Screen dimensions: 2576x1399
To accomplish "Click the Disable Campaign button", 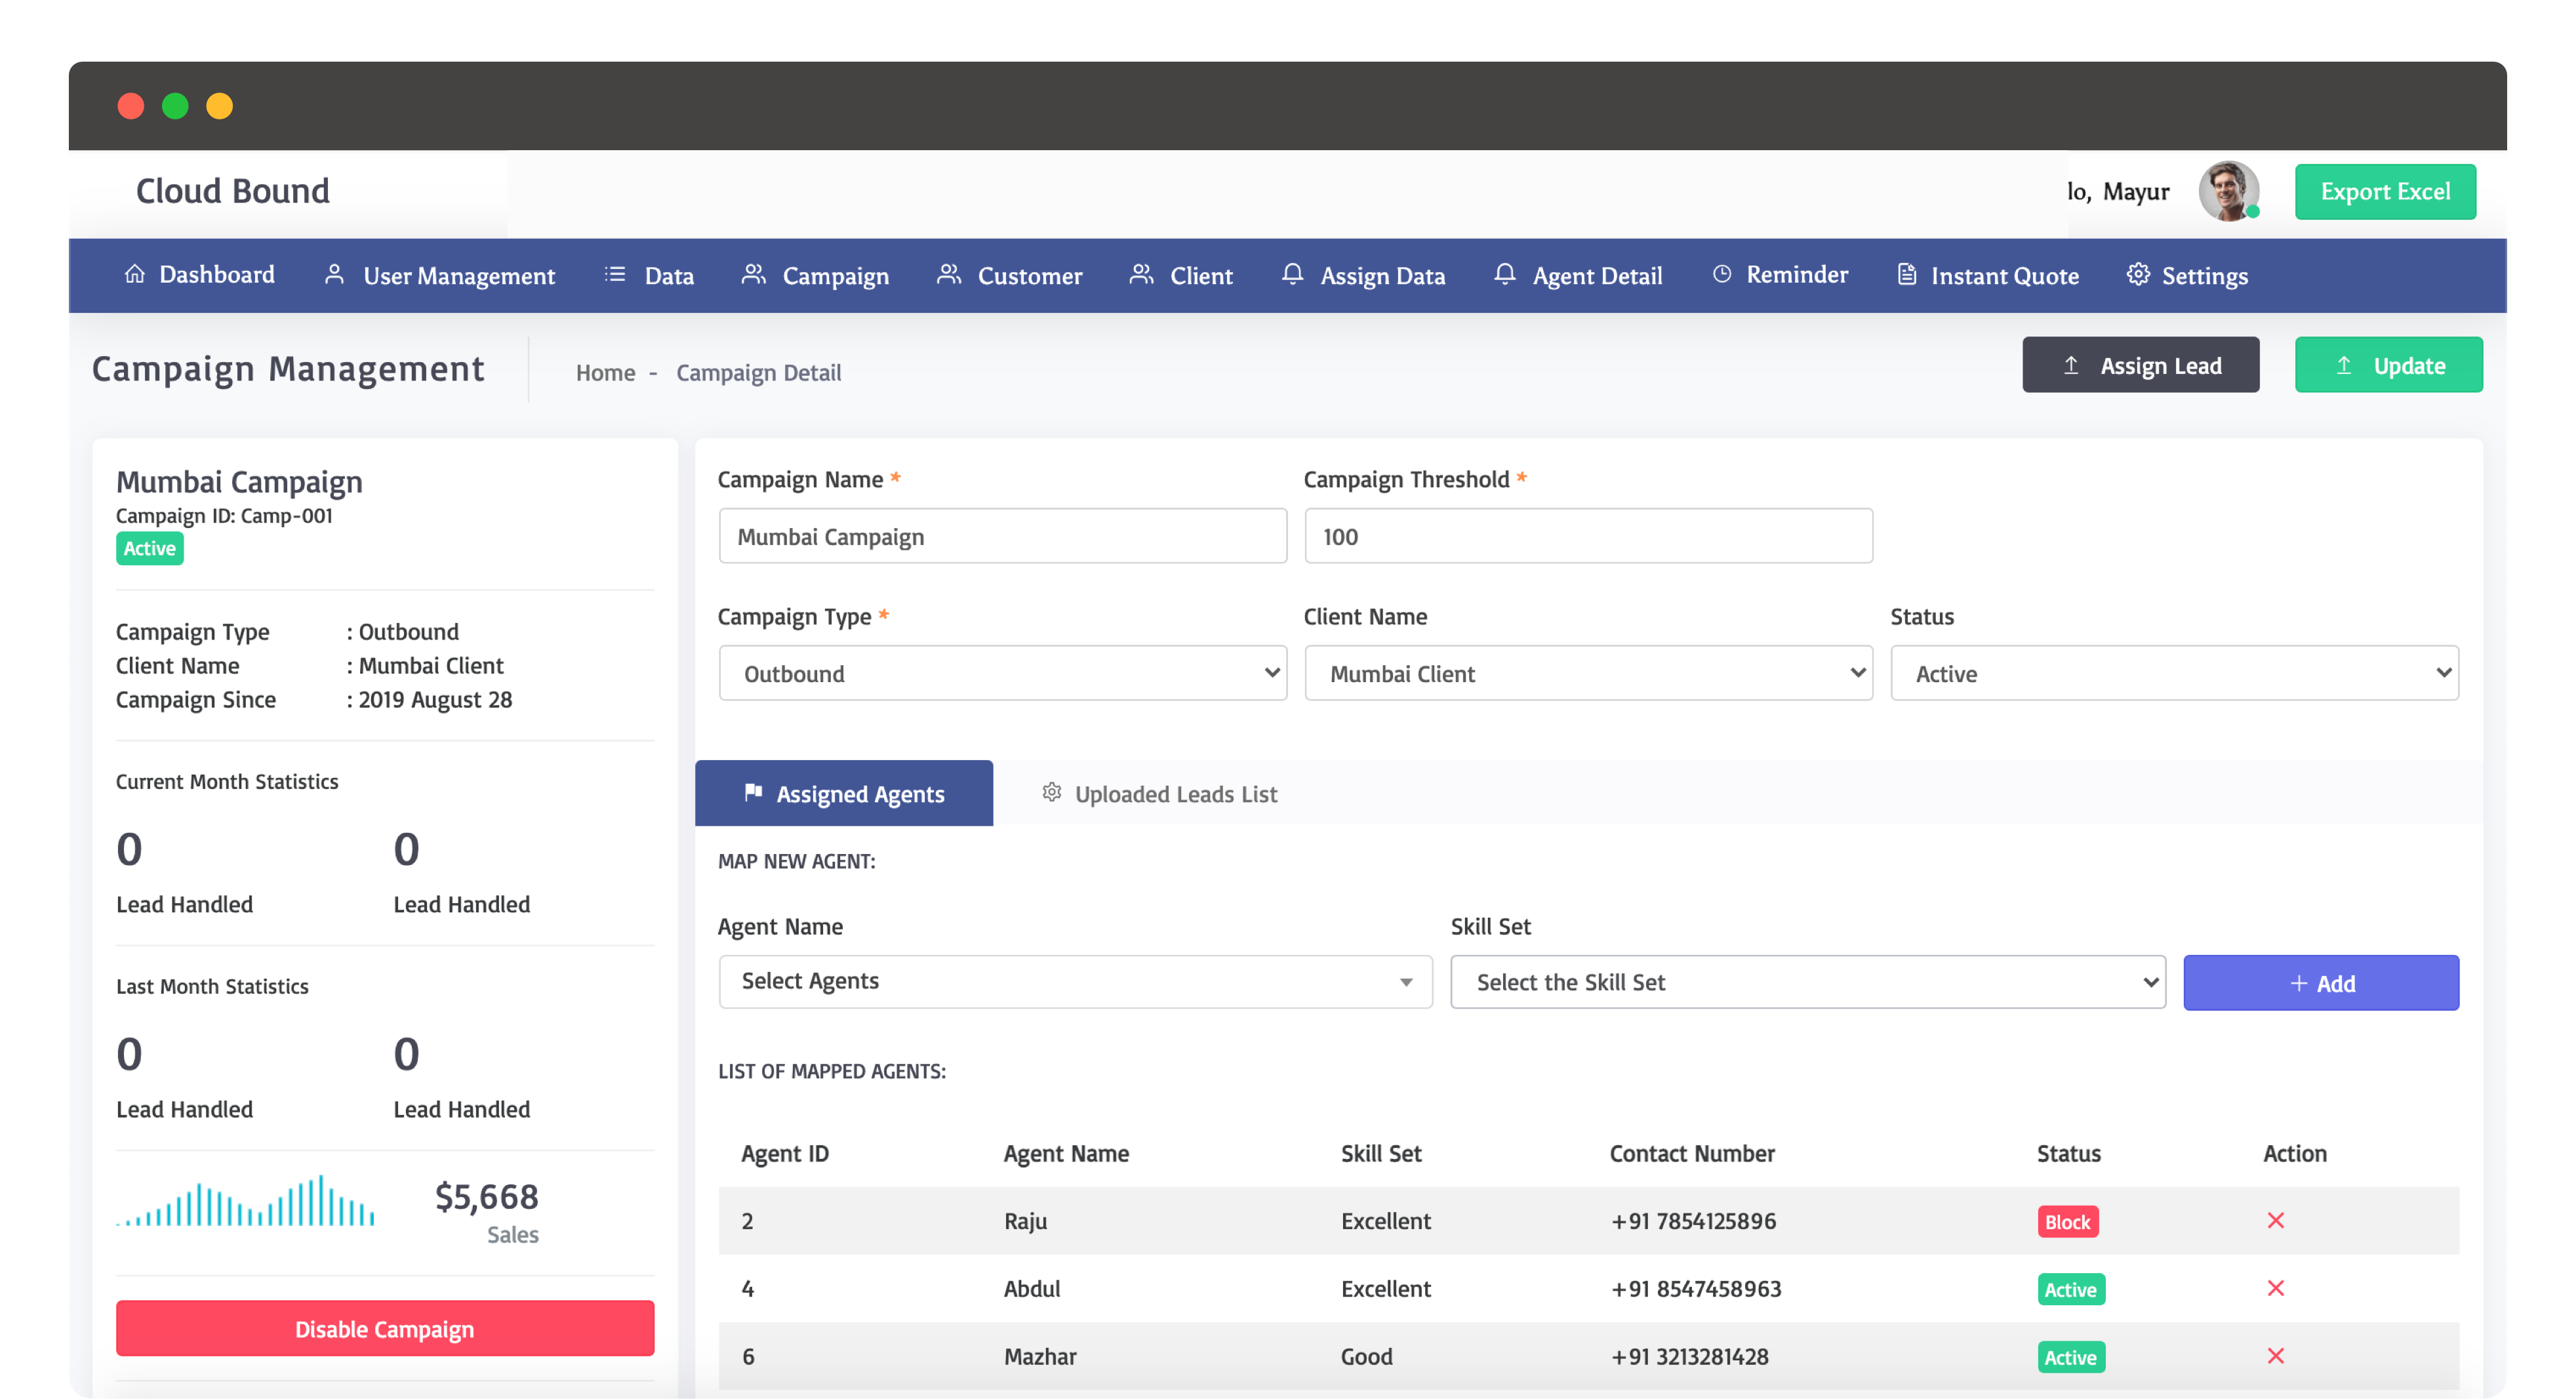I will pyautogui.click(x=385, y=1328).
